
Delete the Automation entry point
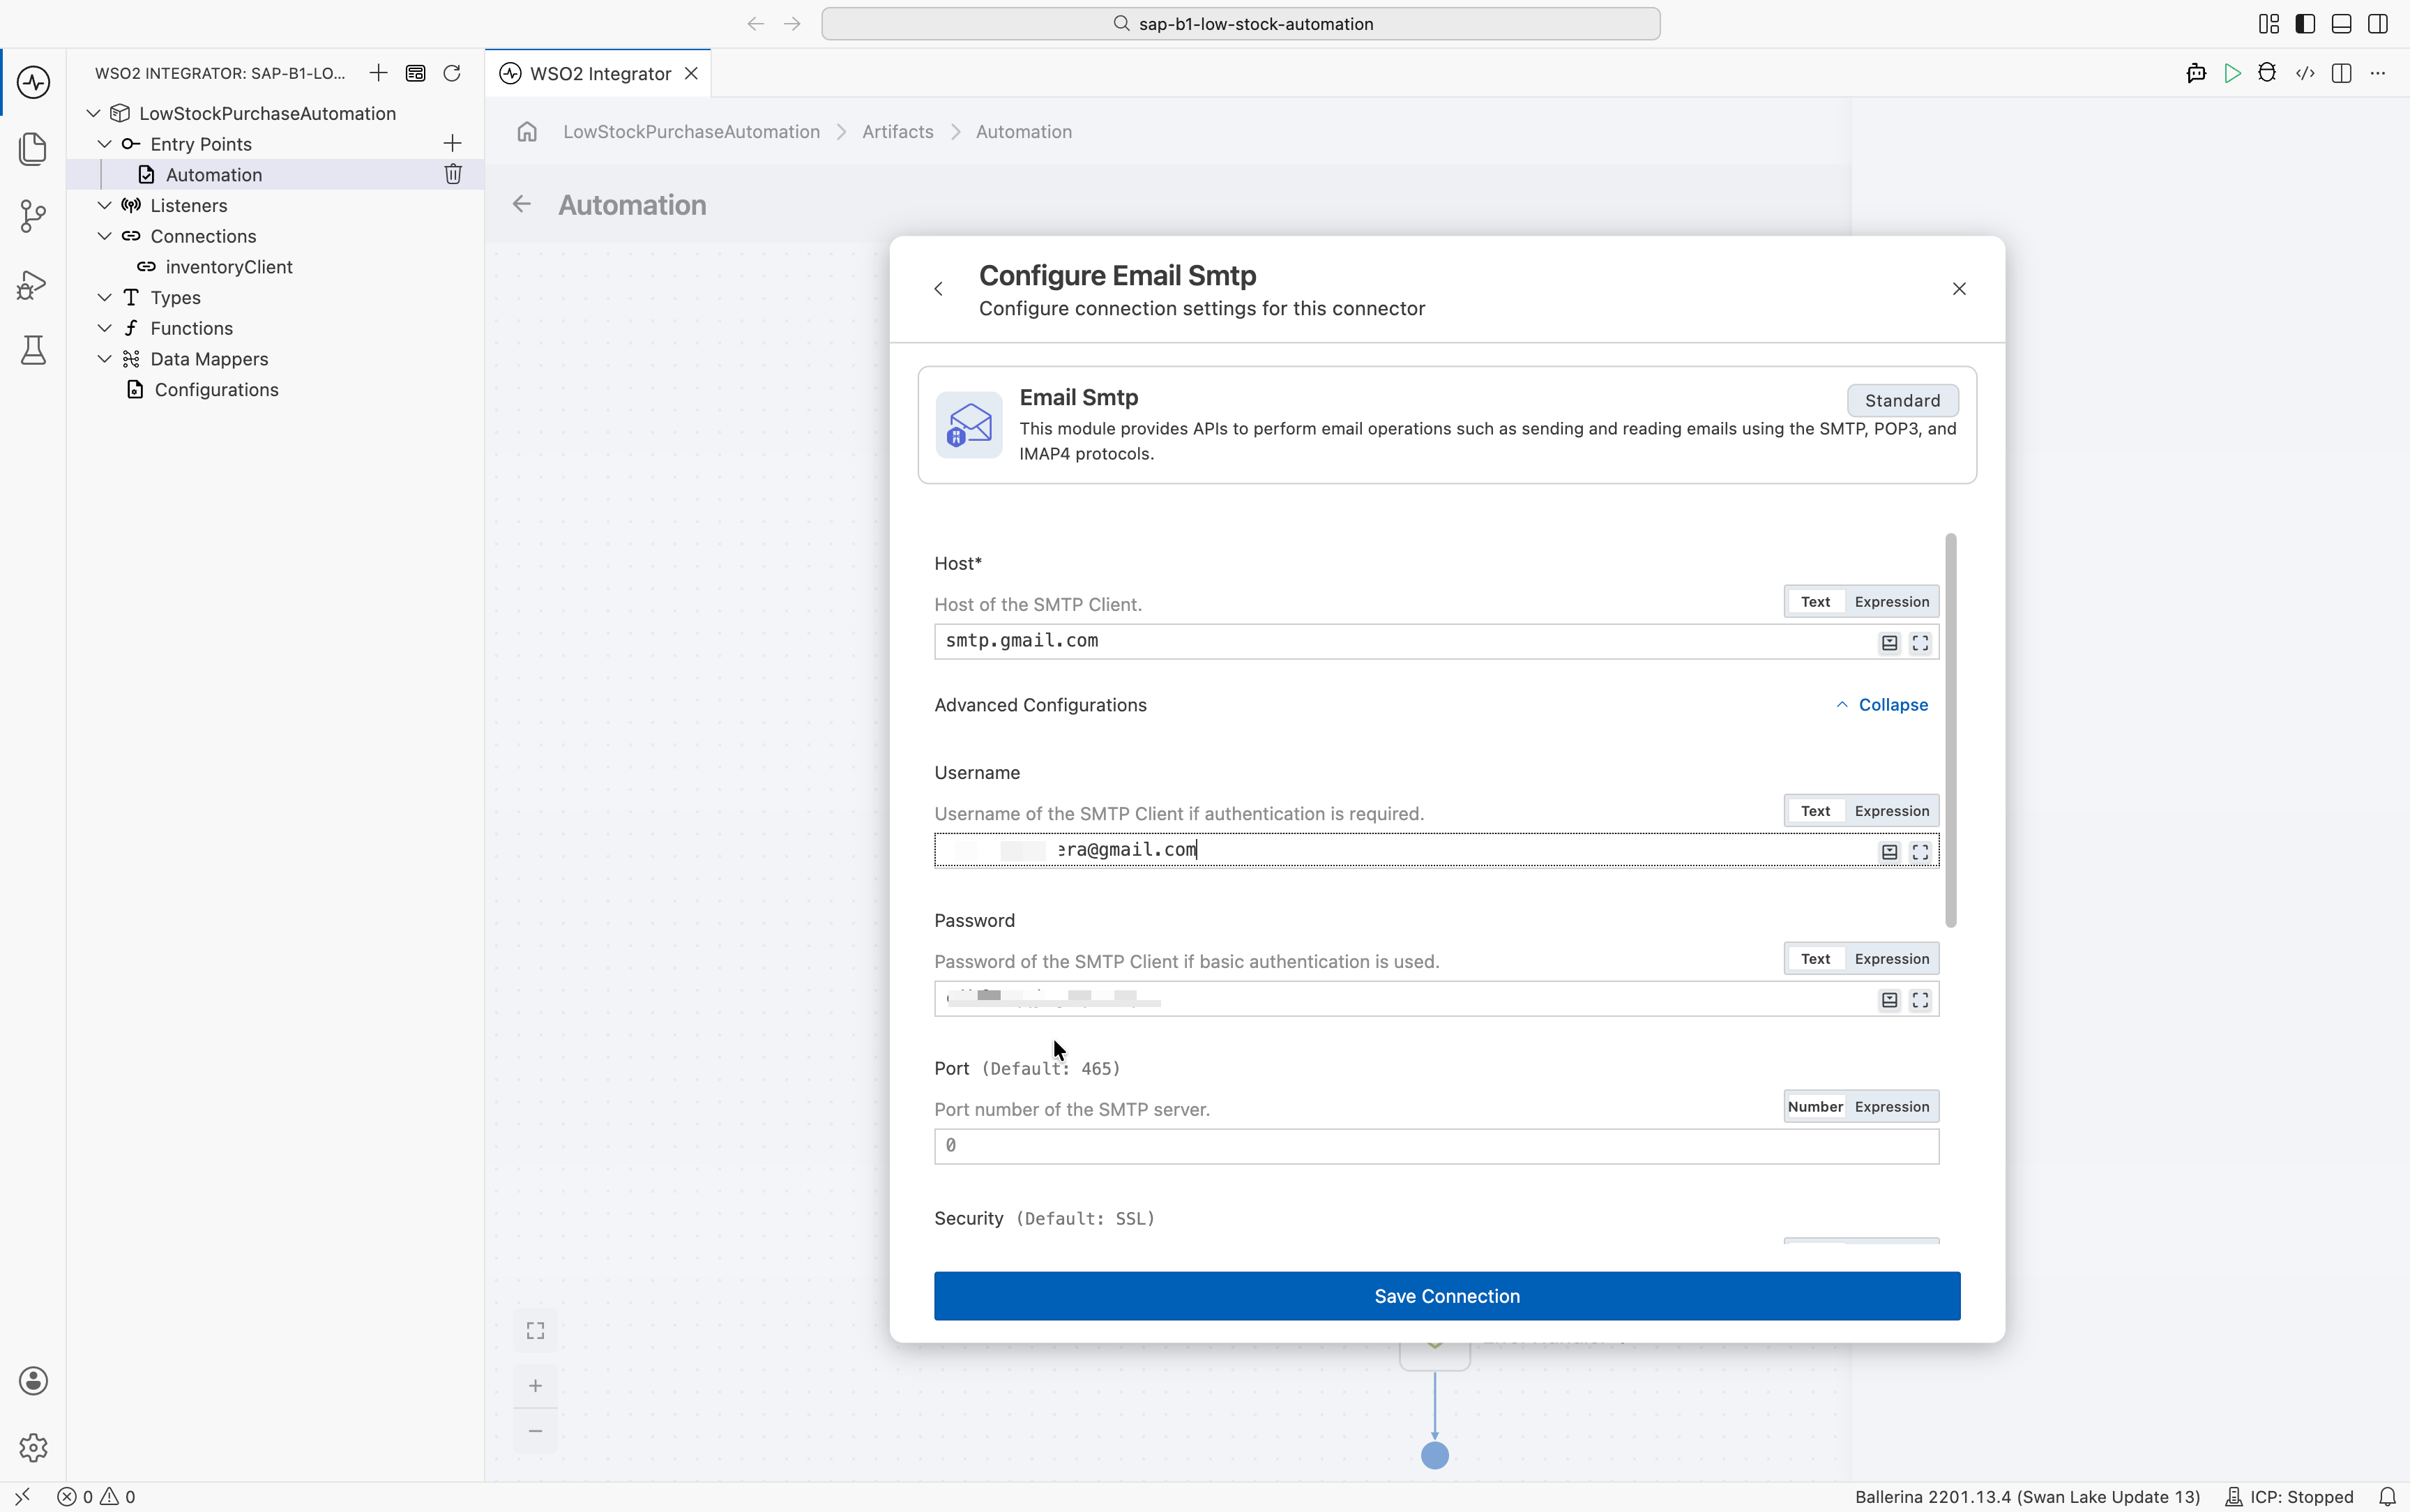coord(453,174)
